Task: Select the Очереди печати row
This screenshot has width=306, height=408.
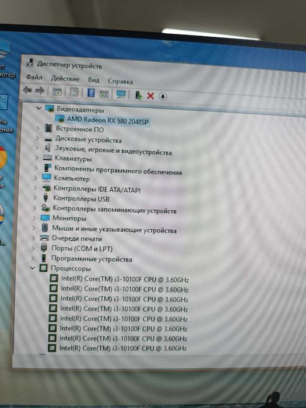Action: (x=77, y=238)
